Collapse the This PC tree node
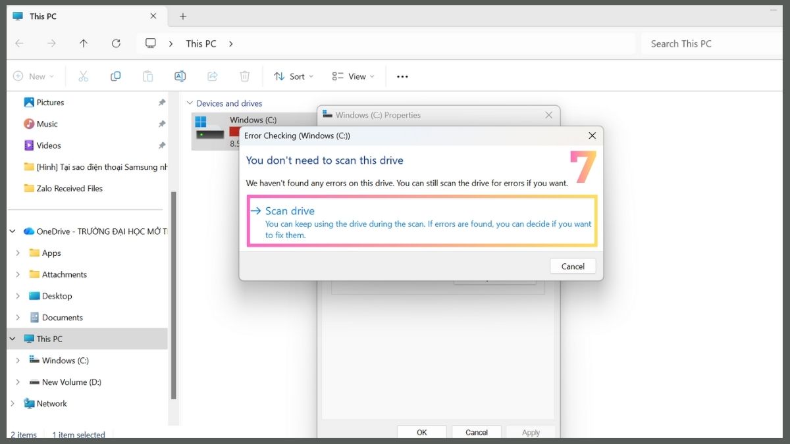The height and width of the screenshot is (444, 790). pos(13,339)
